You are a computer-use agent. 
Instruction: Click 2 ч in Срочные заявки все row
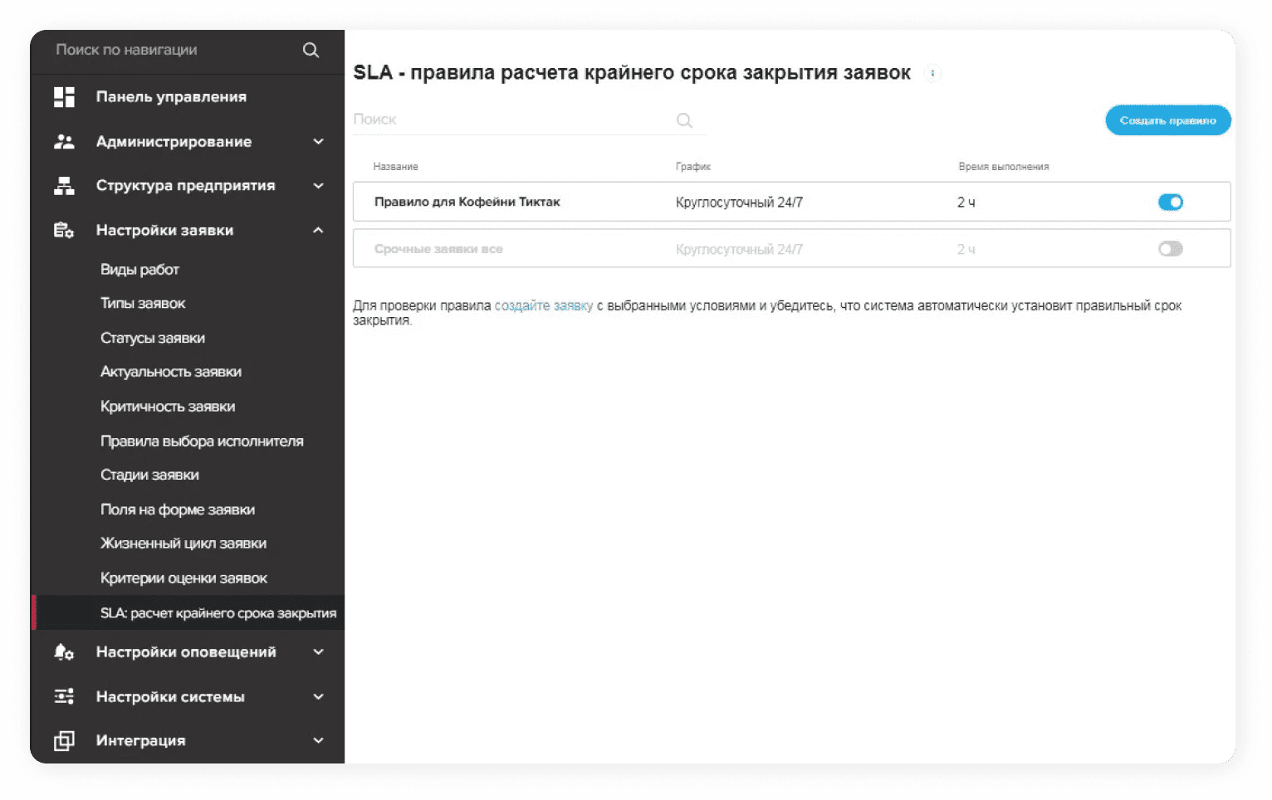click(966, 250)
